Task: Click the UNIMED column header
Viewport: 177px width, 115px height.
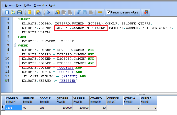Action: (30, 100)
